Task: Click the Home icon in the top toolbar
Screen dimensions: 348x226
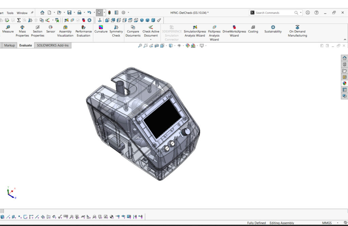Action: [42, 13]
